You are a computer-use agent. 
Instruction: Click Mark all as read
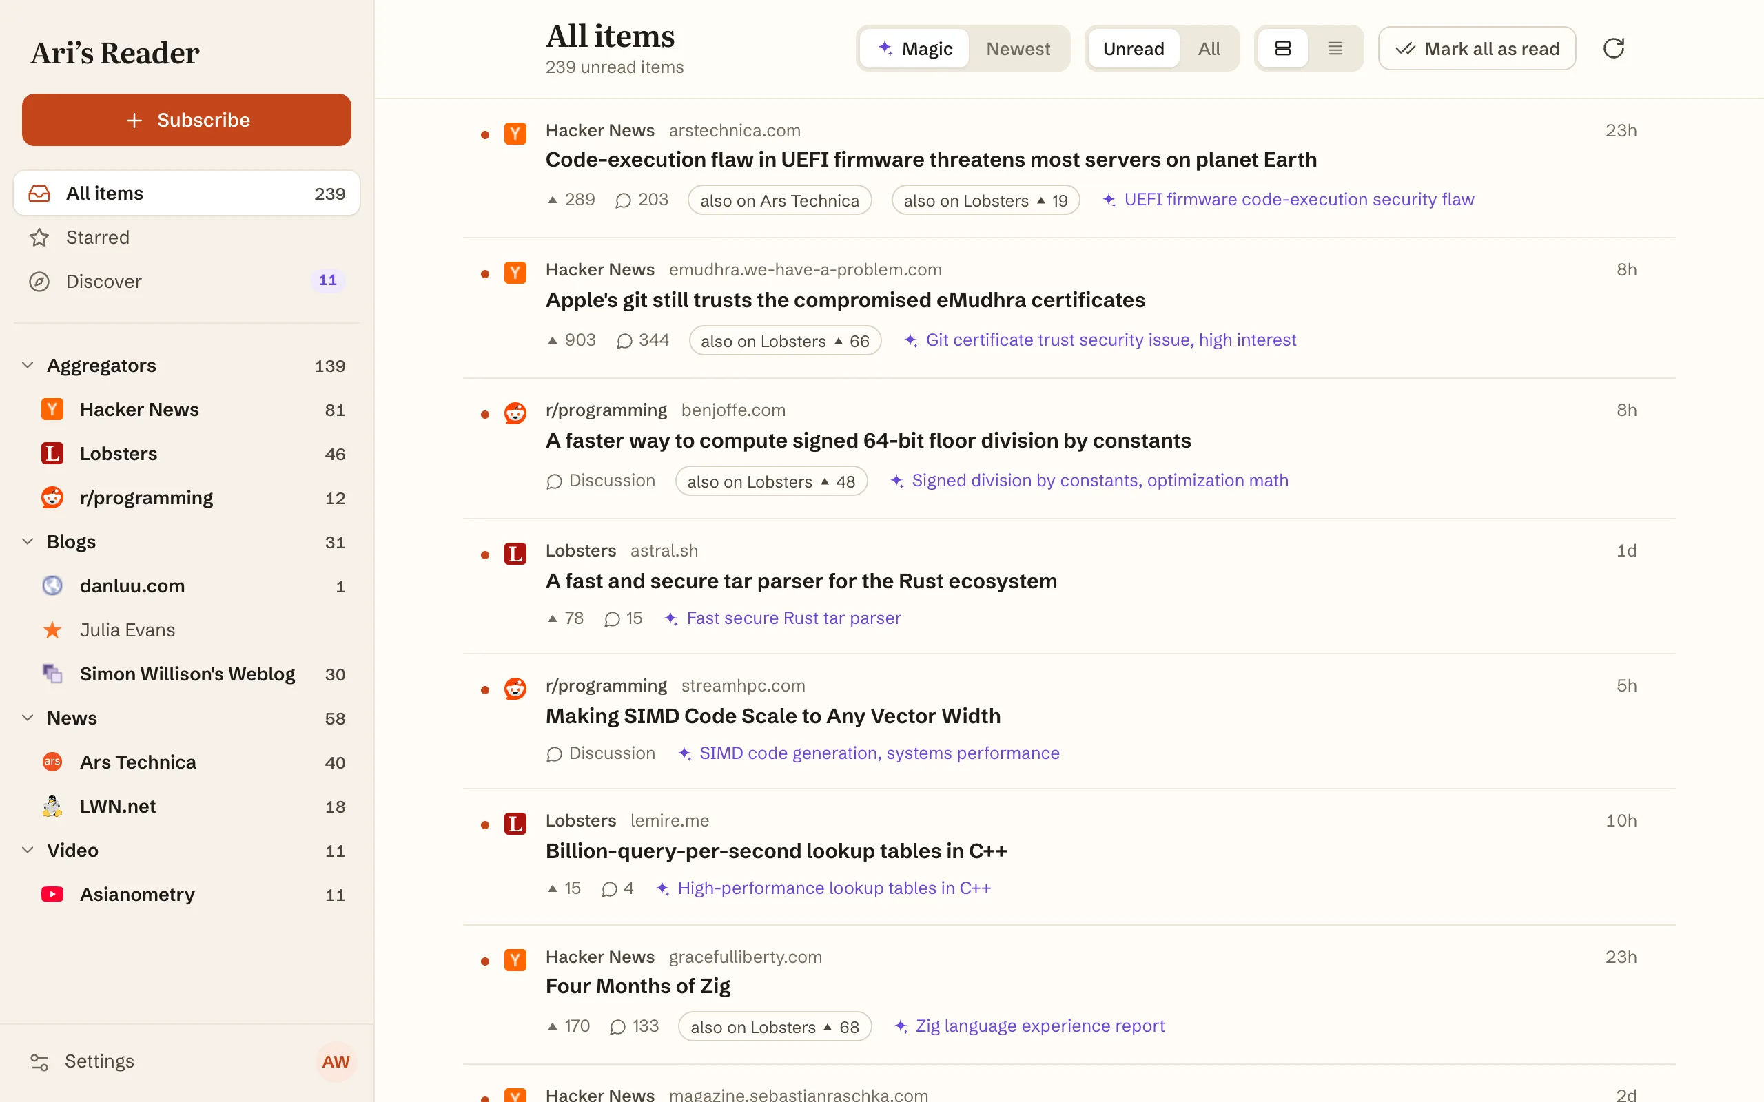click(x=1477, y=49)
